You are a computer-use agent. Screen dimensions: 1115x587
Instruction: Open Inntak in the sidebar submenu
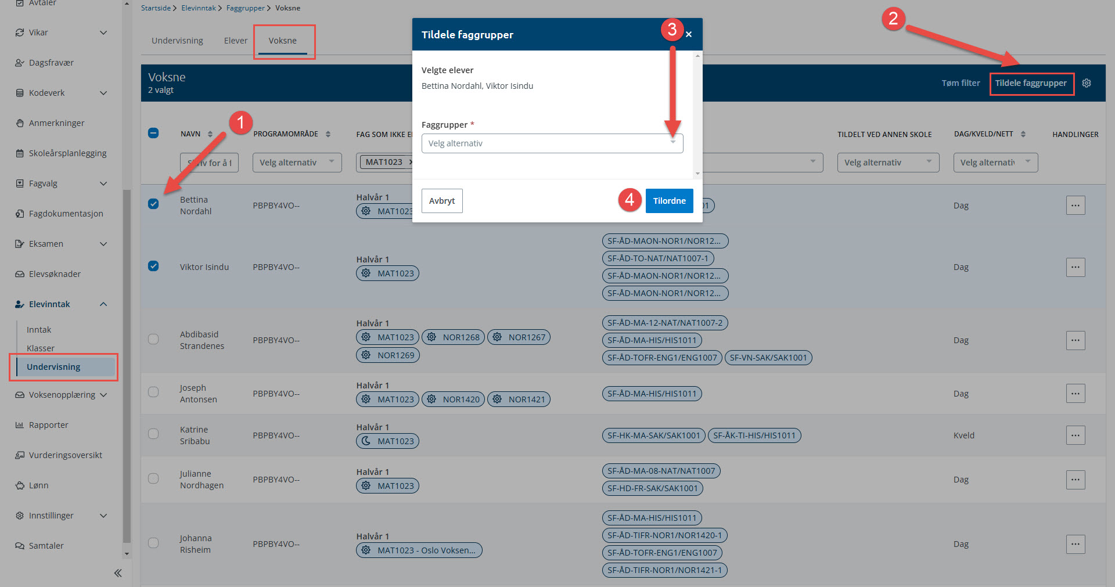click(x=39, y=330)
